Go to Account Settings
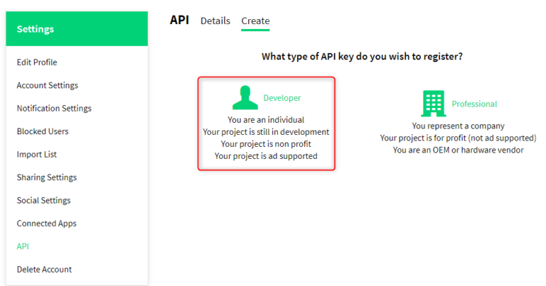 48,85
